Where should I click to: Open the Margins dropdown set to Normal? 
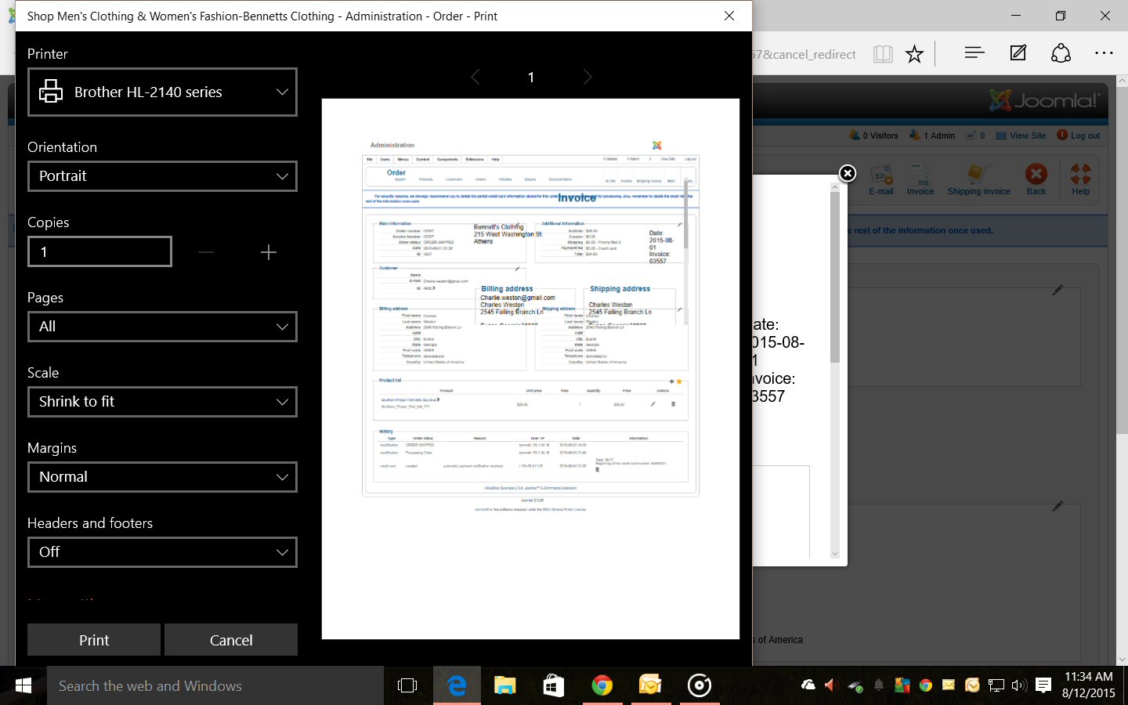click(162, 477)
